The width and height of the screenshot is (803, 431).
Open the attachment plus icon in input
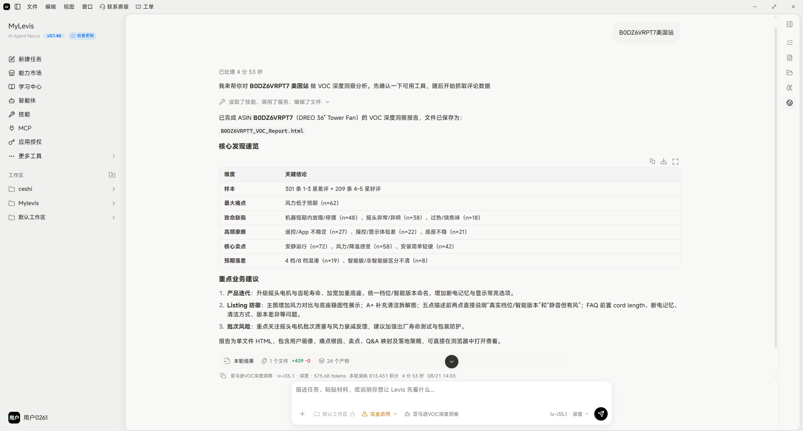click(302, 414)
